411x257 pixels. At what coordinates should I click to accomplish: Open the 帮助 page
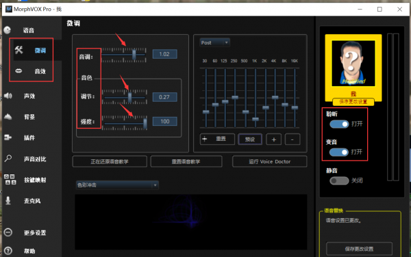point(29,251)
